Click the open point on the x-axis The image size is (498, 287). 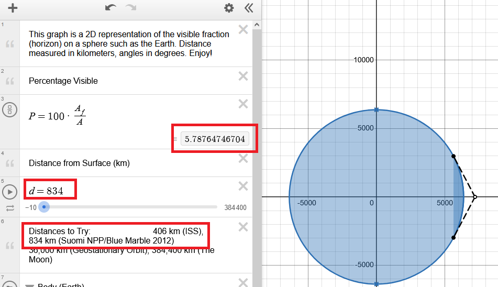(x=474, y=197)
